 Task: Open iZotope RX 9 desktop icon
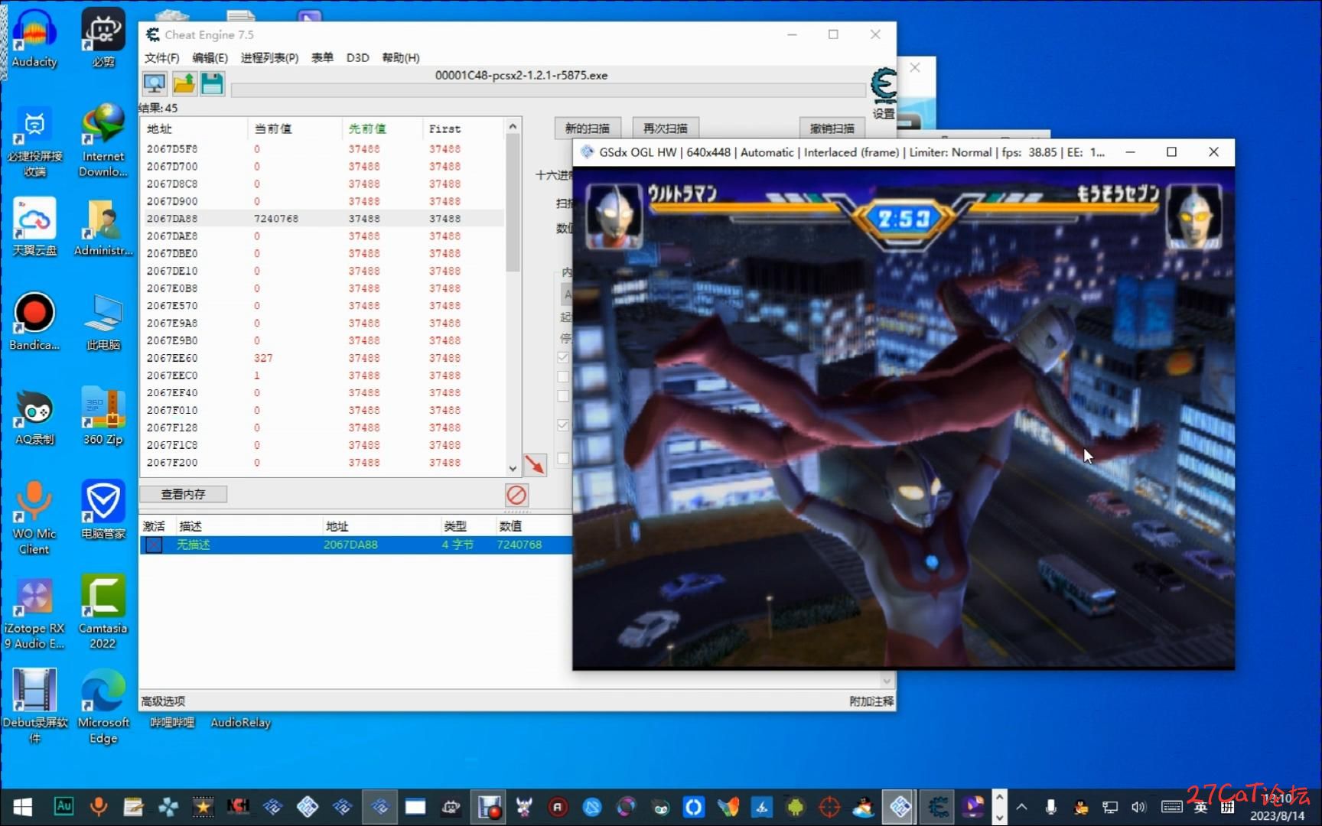click(x=34, y=612)
